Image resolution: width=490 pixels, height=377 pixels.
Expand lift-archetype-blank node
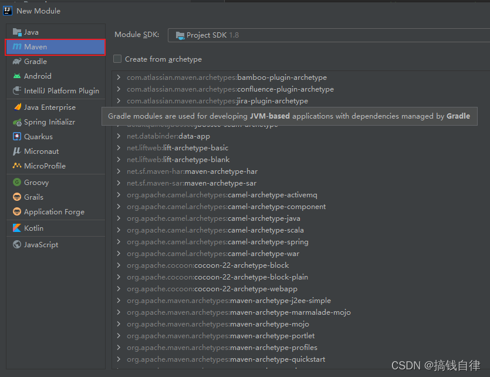[x=119, y=159]
